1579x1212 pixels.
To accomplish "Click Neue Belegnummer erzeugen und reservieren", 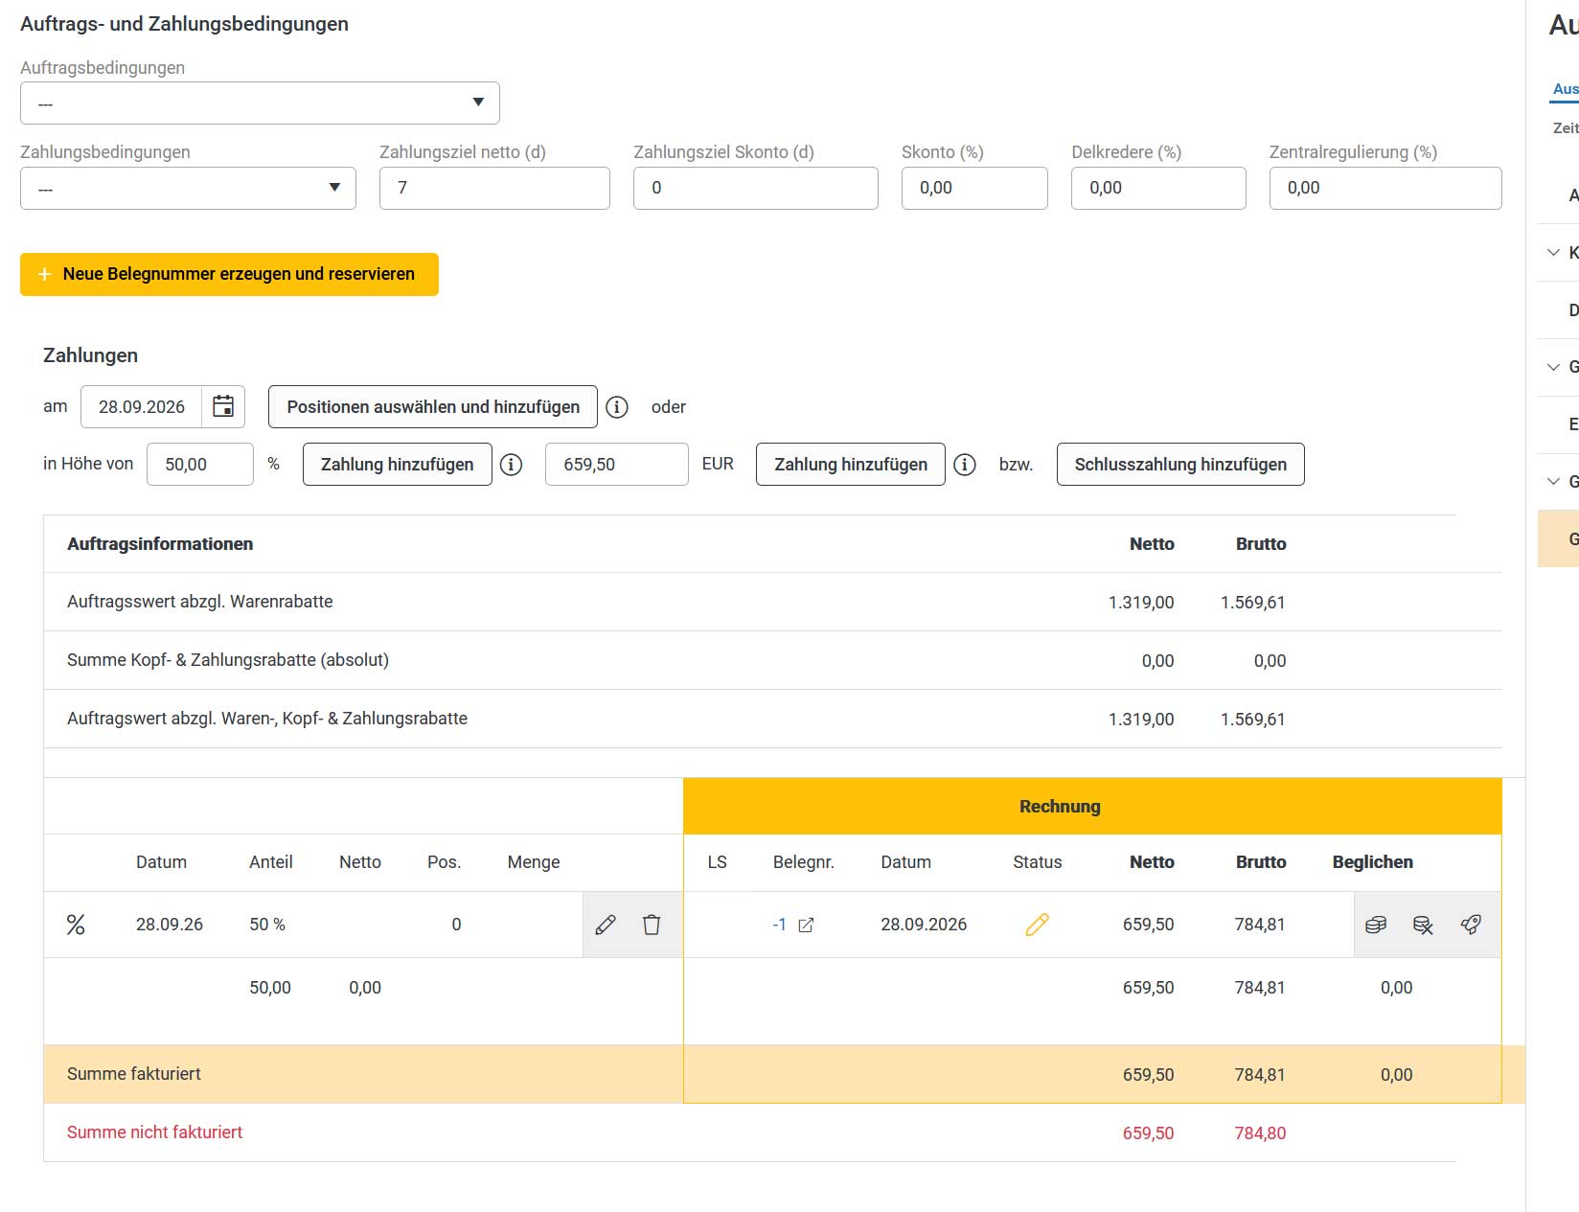I will [229, 274].
